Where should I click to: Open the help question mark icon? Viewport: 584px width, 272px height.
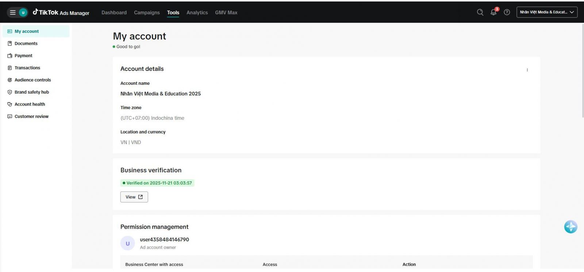507,12
